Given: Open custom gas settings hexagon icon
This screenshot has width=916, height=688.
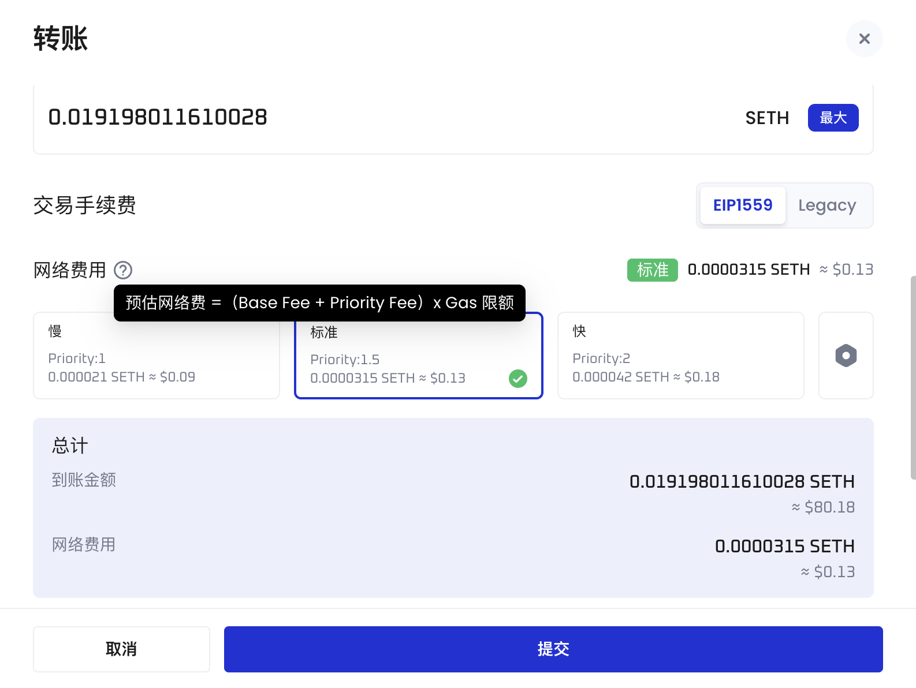Looking at the screenshot, I should point(846,356).
